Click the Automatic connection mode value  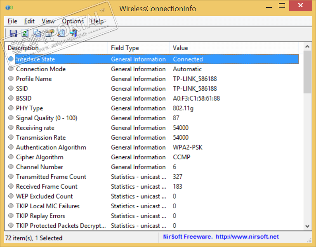click(187, 69)
